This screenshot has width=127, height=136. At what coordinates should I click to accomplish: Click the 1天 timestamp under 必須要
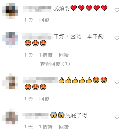(x=29, y=20)
